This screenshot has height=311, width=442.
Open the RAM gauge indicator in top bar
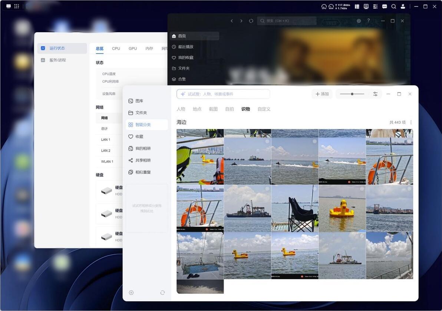click(331, 6)
